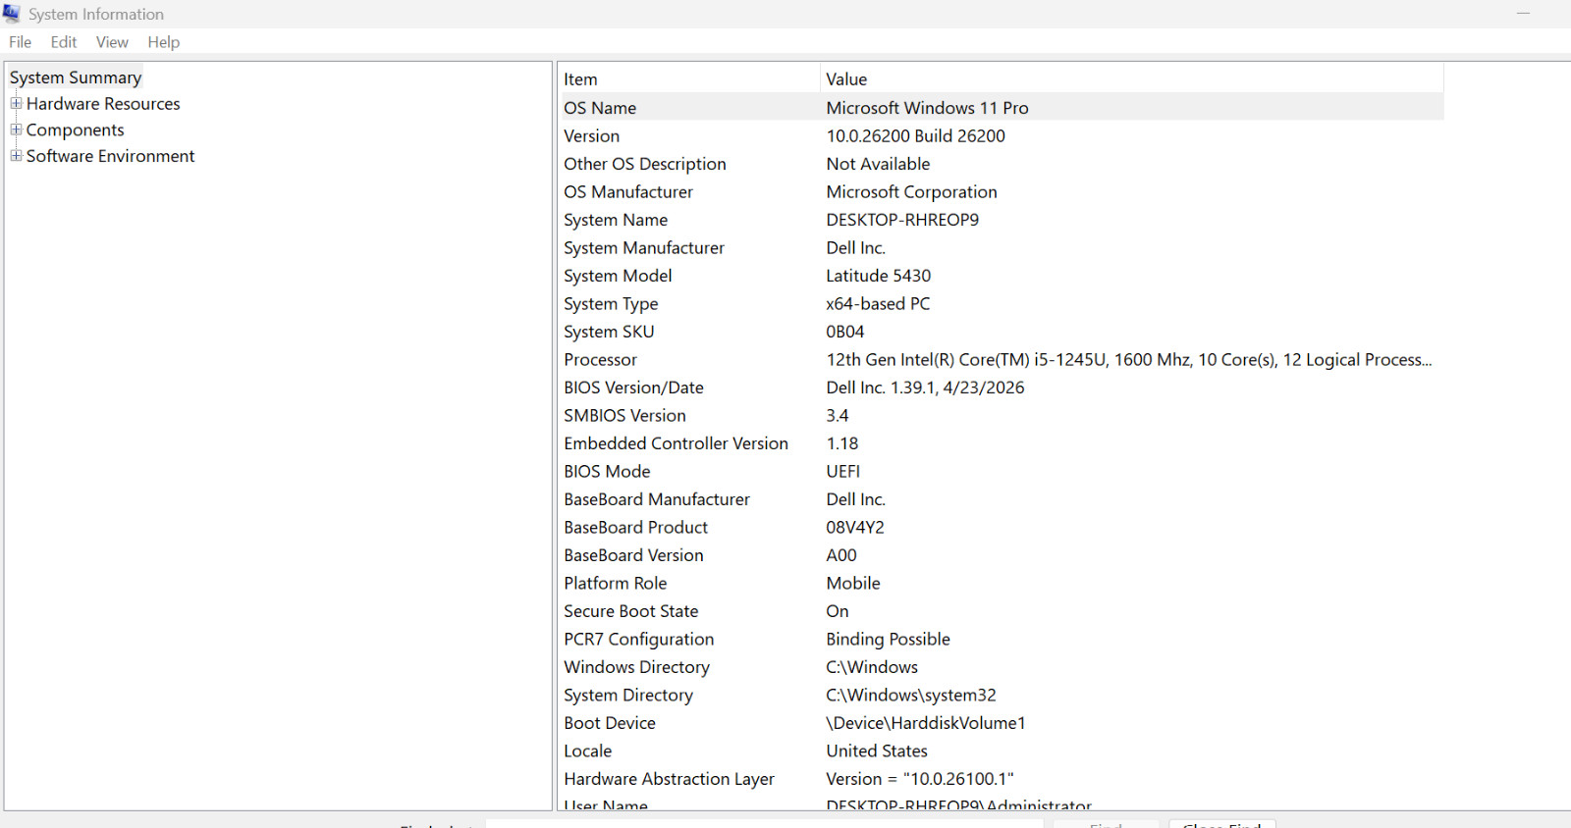
Task: Expand the Components plus box
Action: tap(16, 129)
